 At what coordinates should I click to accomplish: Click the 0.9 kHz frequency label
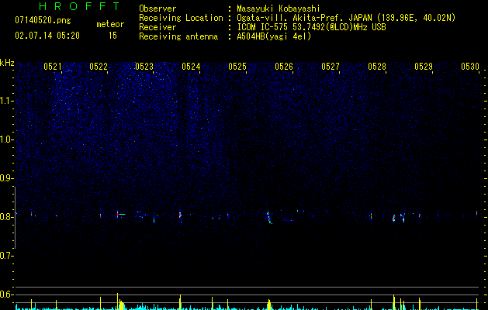7,178
